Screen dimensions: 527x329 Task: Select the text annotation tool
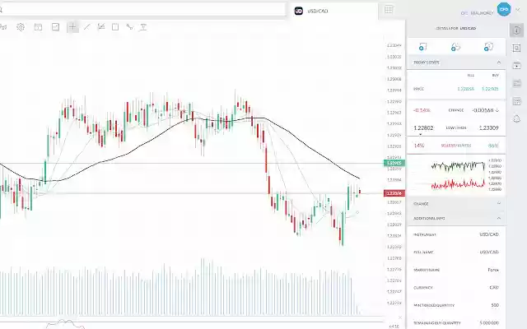(x=143, y=27)
